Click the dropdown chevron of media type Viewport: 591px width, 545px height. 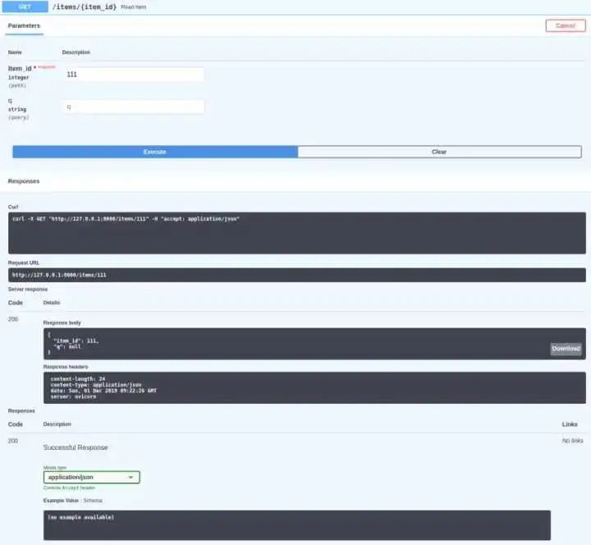point(131,477)
